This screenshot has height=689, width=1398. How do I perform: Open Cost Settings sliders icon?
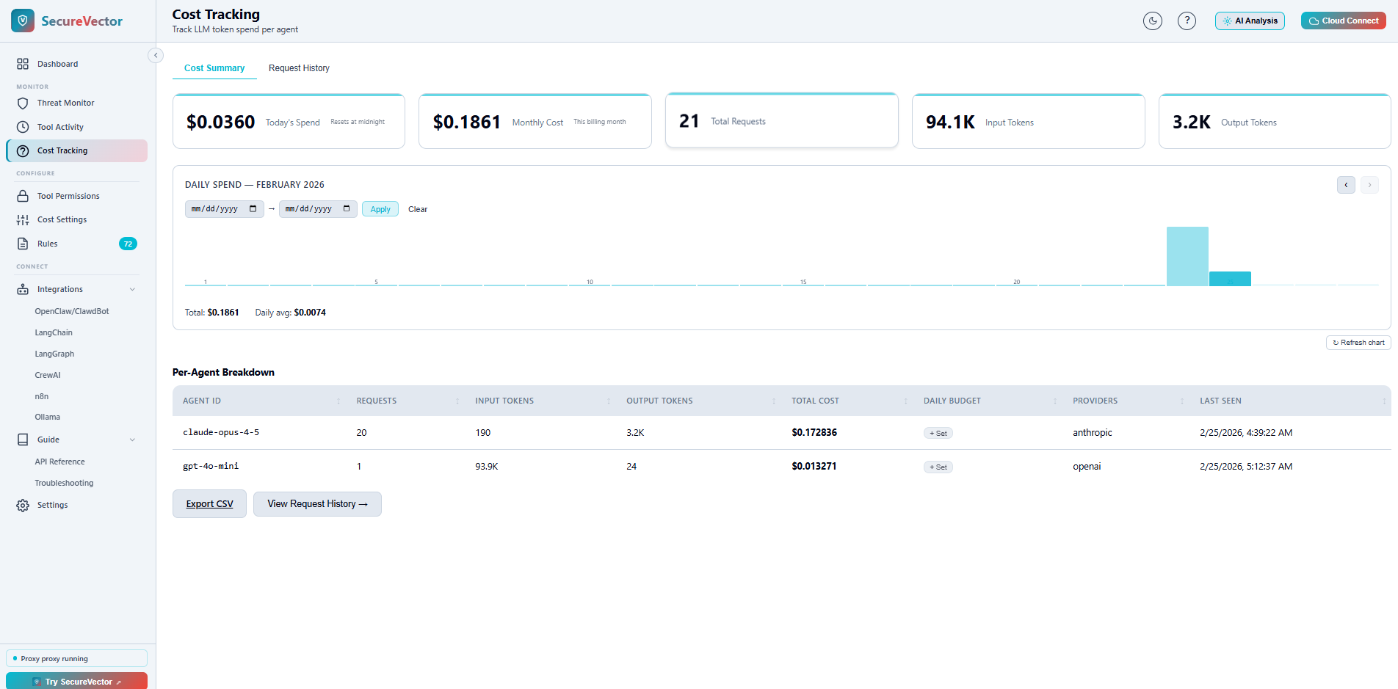(x=23, y=219)
